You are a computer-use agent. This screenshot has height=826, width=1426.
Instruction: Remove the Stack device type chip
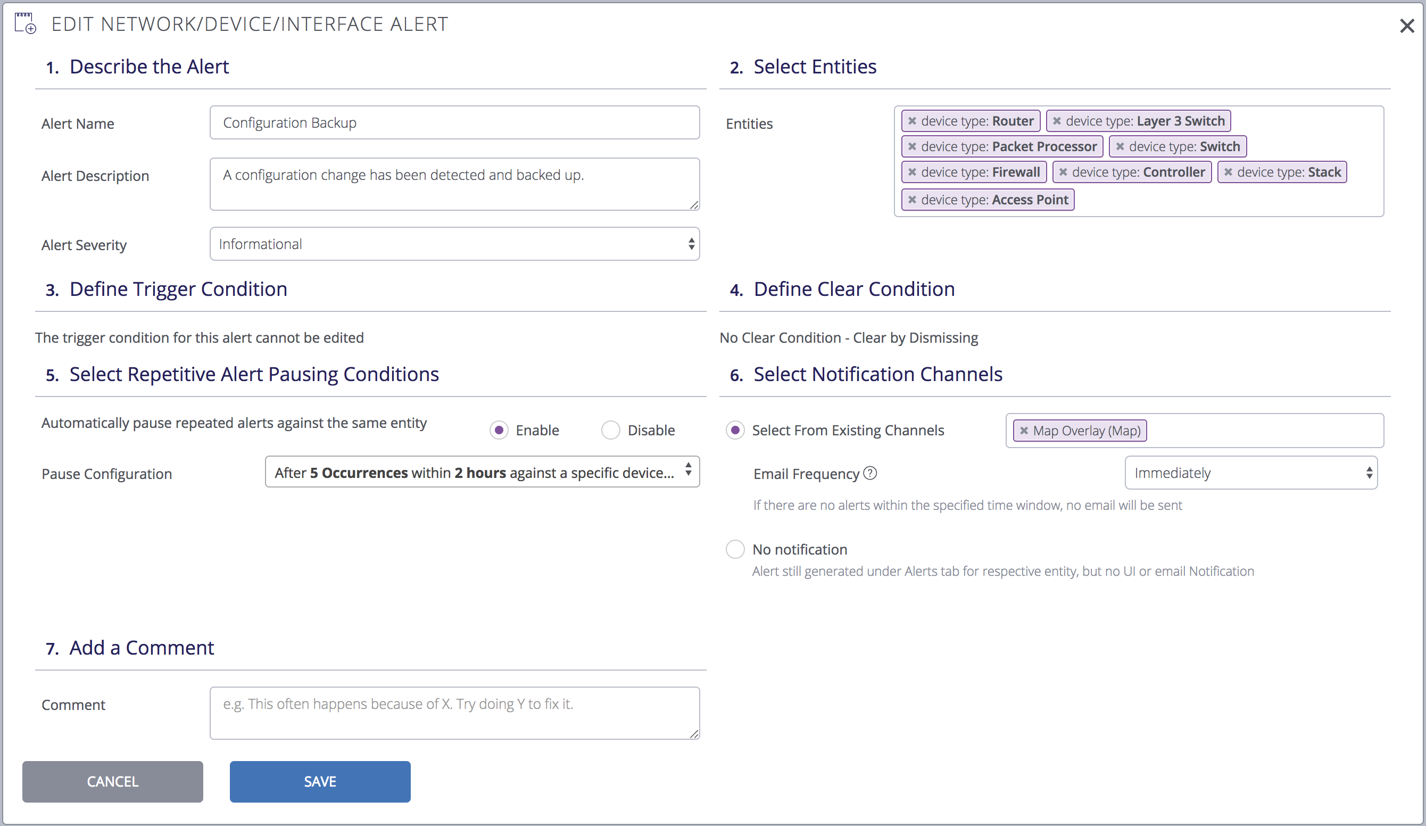click(x=1228, y=172)
